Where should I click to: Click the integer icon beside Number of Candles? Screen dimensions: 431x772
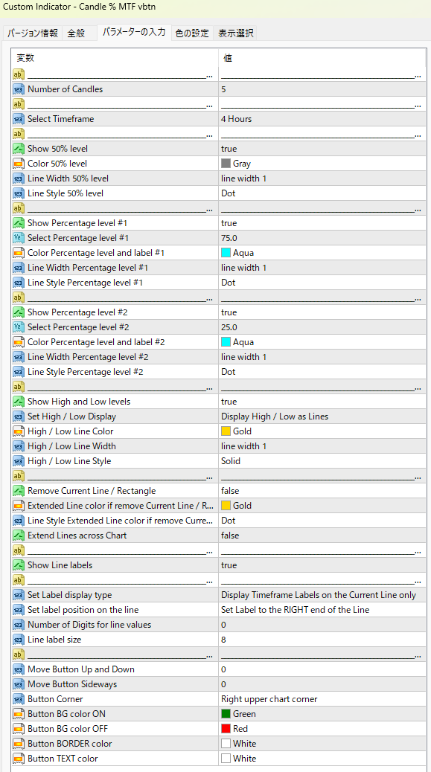[x=18, y=89]
